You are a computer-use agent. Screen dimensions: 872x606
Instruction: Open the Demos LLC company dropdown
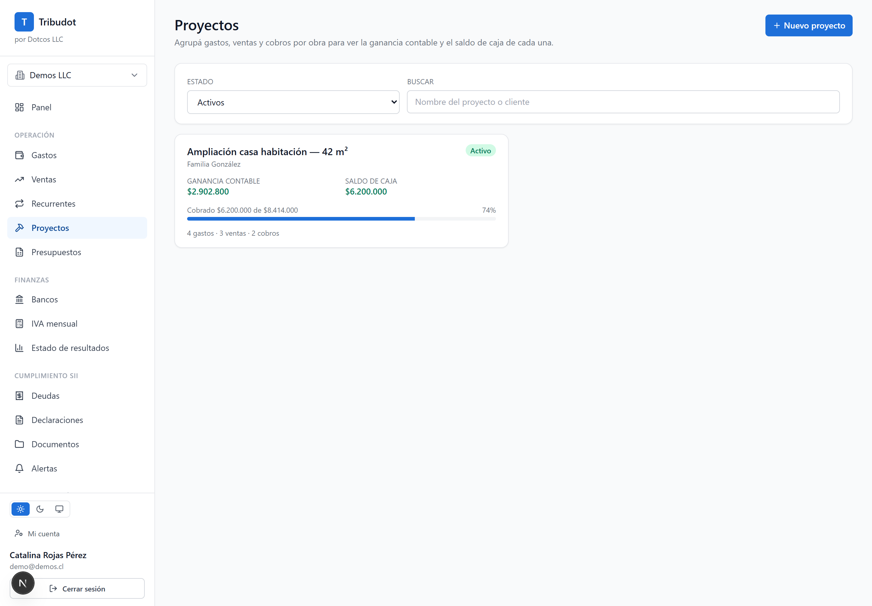(77, 75)
